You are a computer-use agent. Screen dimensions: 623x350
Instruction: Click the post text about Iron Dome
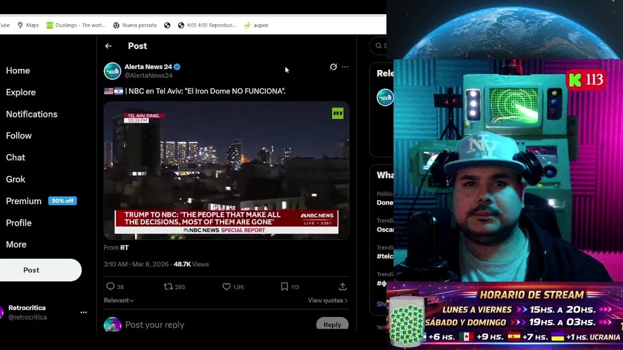pos(195,91)
